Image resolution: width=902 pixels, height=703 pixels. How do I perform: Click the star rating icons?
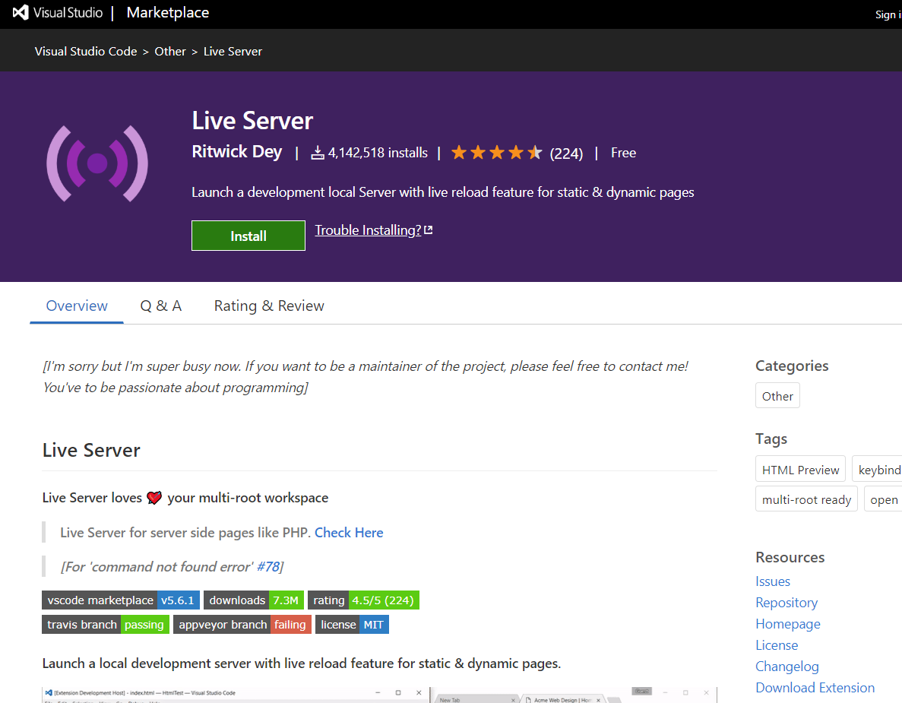(x=496, y=153)
